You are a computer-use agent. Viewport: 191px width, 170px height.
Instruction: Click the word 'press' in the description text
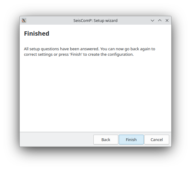click(x=64, y=55)
